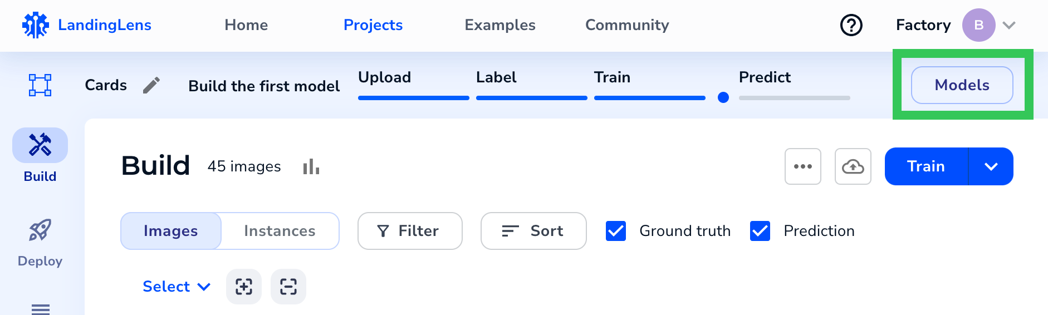The height and width of the screenshot is (315, 1048).
Task: Open the bar chart statistics icon
Action: click(311, 166)
